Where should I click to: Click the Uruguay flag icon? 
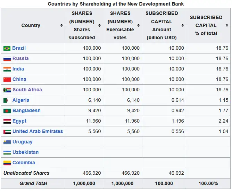[x=7, y=142]
